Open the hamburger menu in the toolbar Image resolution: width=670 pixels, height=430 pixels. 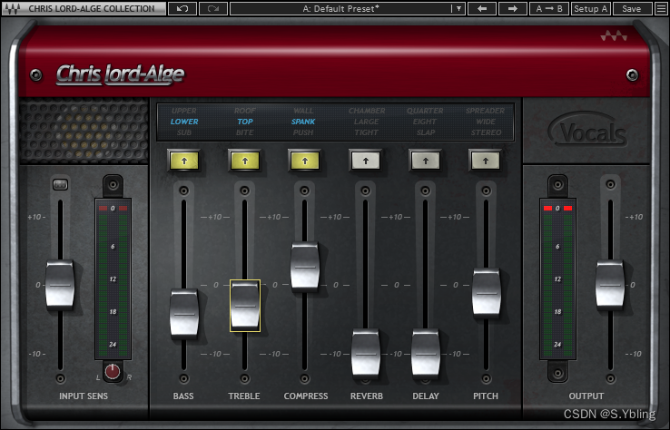coord(661,8)
